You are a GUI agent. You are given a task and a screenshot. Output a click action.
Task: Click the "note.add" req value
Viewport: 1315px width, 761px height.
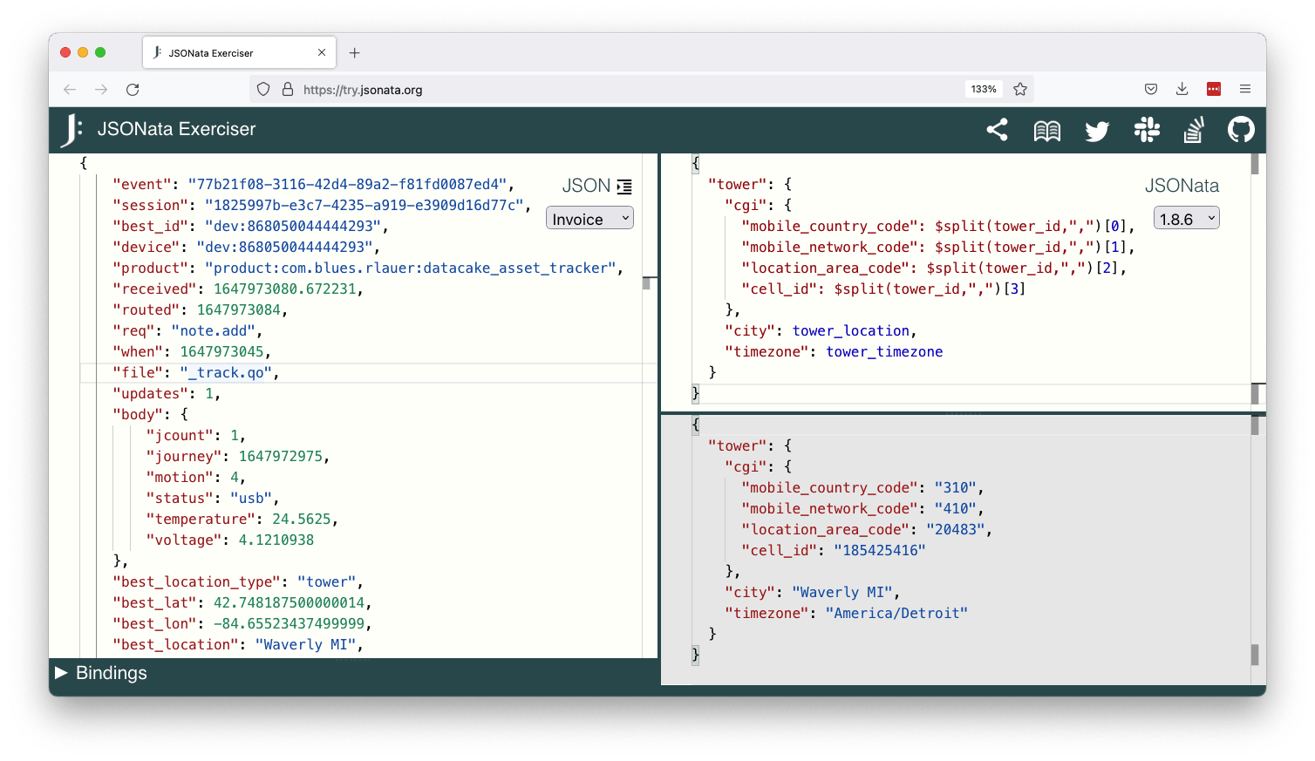coord(214,331)
